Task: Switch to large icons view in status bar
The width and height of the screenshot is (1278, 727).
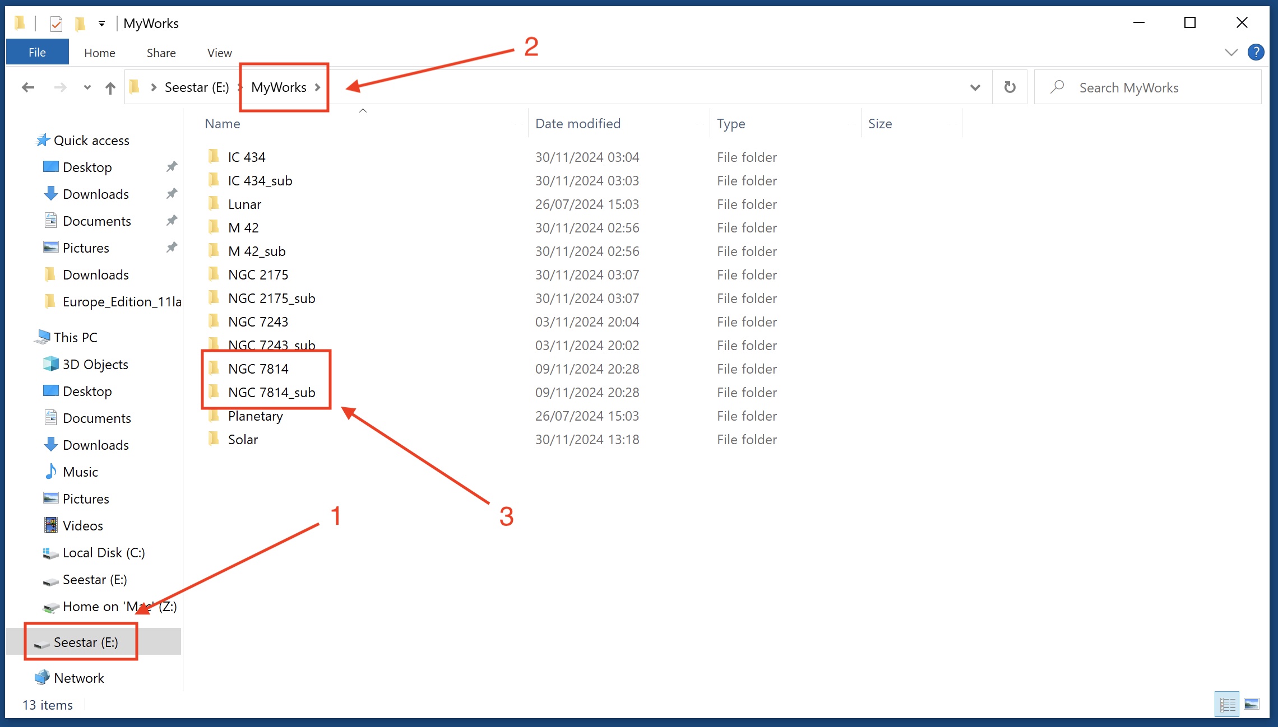Action: pyautogui.click(x=1252, y=704)
